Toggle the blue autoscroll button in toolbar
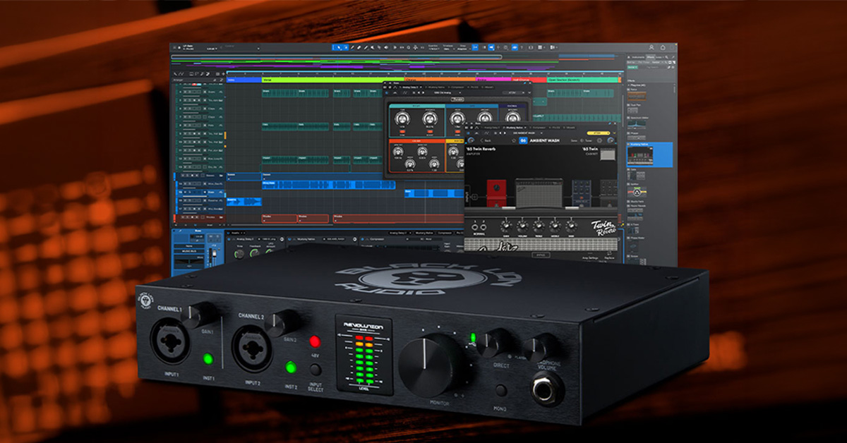The height and width of the screenshot is (443, 847). (491, 47)
